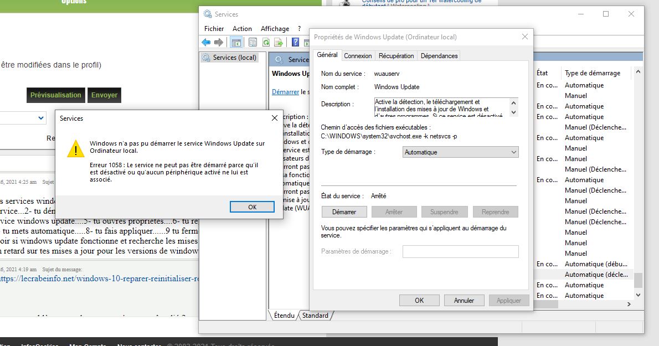Image resolution: width=659 pixels, height=346 pixels.
Task: Click the Annuler button
Action: [x=464, y=301]
